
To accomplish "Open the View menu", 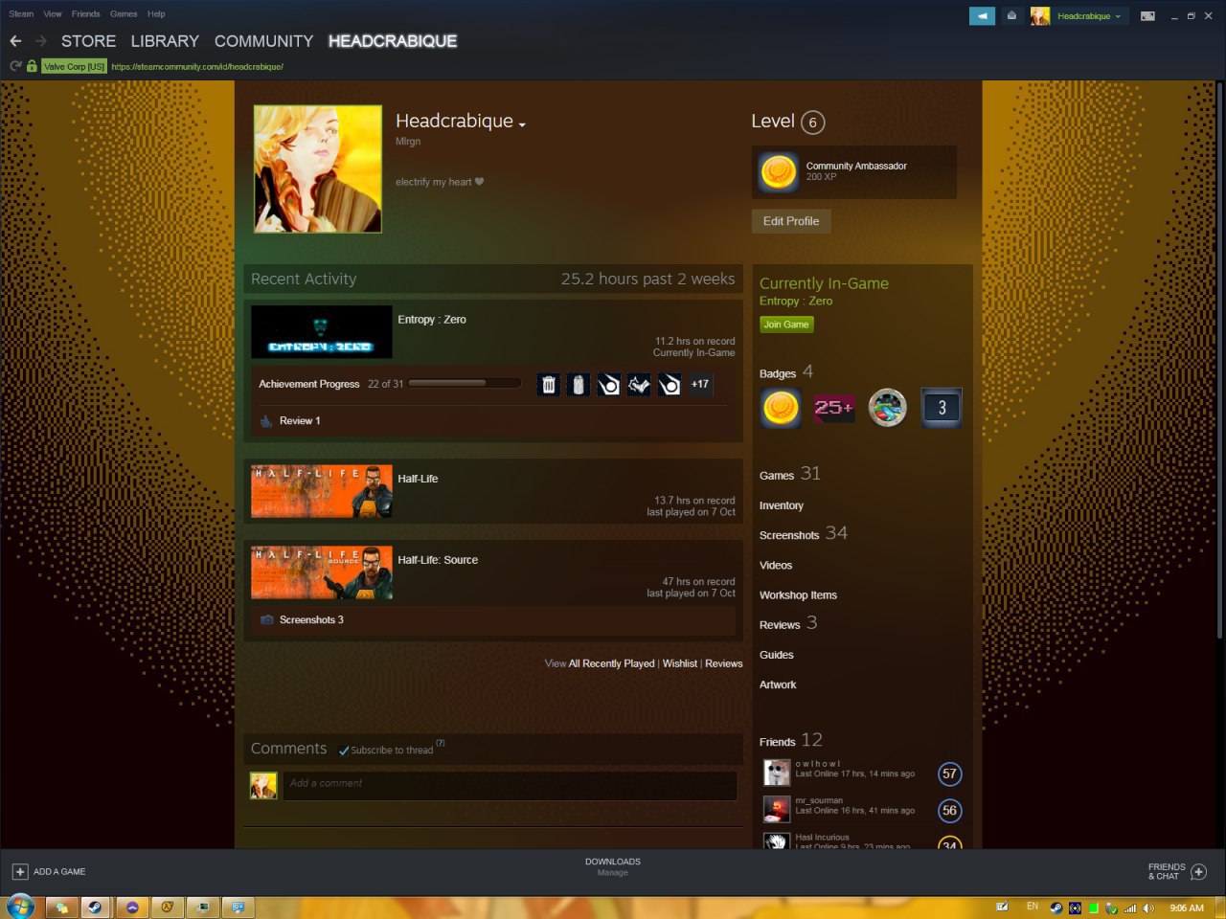I will click(53, 14).
